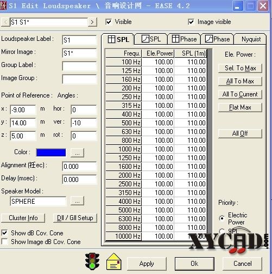Click the EASE app icon in title bar
Viewport: 272px width, 274px height.
coord(3,5)
